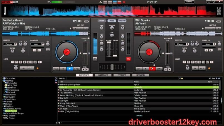Click play button on left deck

pos(70,69)
